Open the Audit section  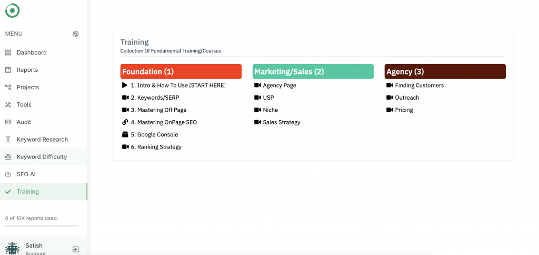tap(44, 122)
